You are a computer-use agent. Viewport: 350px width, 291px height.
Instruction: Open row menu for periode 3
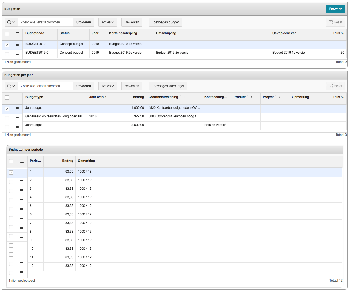[21, 191]
